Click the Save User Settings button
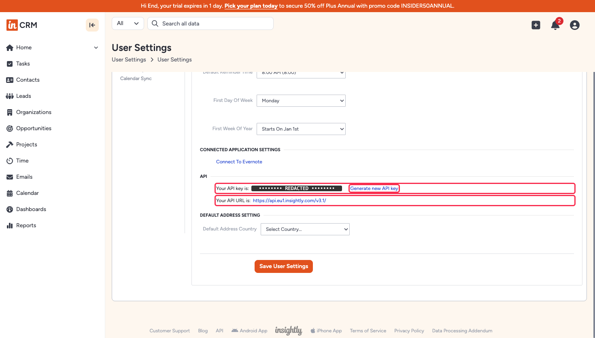The width and height of the screenshot is (595, 338). (284, 266)
